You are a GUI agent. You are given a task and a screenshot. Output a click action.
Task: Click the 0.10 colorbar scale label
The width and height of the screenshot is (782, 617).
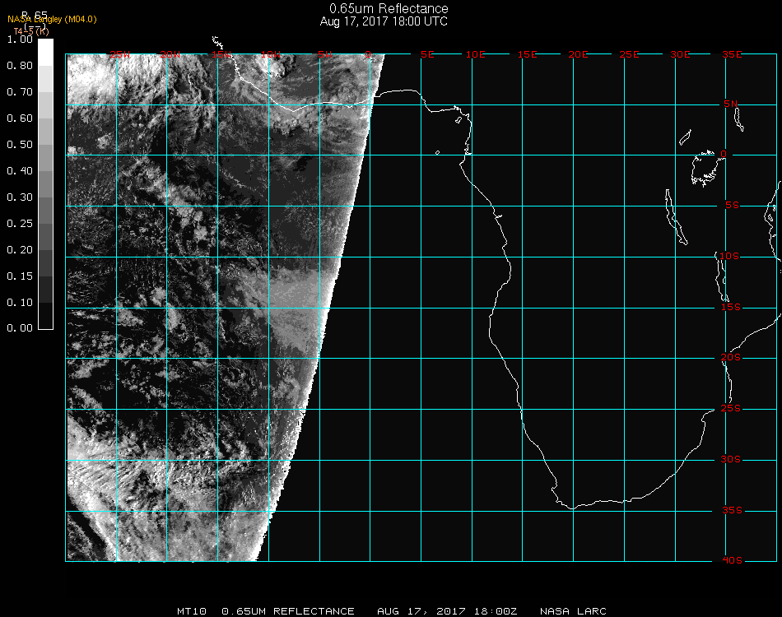[20, 303]
